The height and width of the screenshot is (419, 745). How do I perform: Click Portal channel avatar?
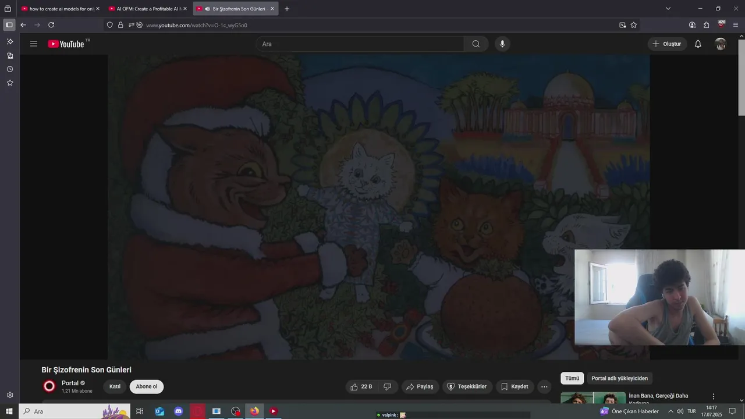pyautogui.click(x=49, y=386)
